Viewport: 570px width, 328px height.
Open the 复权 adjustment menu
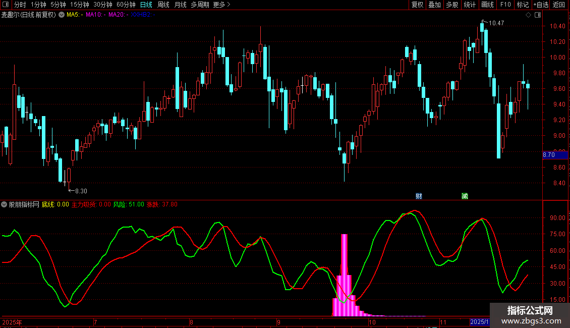417,5
